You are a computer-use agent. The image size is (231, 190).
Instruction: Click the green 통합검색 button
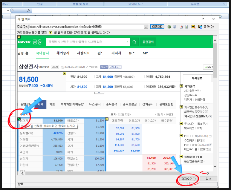148,42
